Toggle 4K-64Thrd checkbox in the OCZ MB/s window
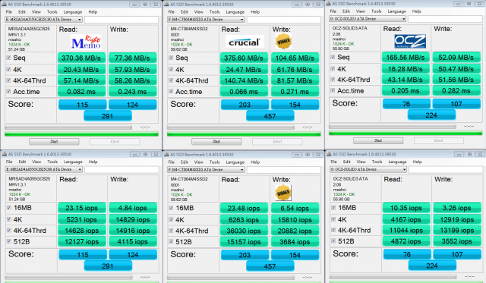Image resolution: width=486 pixels, height=283 pixels. tap(333, 80)
